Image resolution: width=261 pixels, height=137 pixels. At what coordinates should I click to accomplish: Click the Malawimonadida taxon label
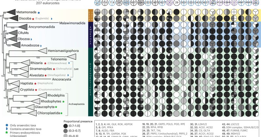pos(72,23)
